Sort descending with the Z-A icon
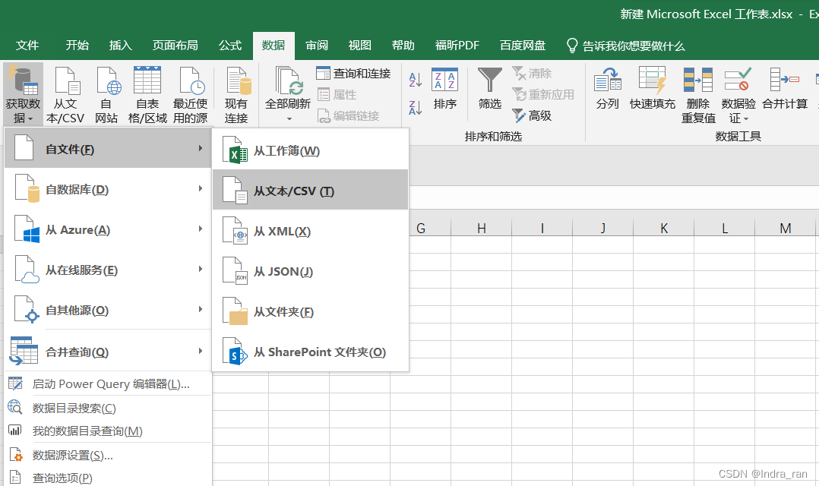This screenshot has height=486, width=819. [416, 108]
